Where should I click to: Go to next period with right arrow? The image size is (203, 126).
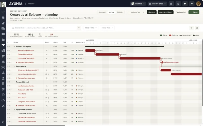(x=143, y=12)
